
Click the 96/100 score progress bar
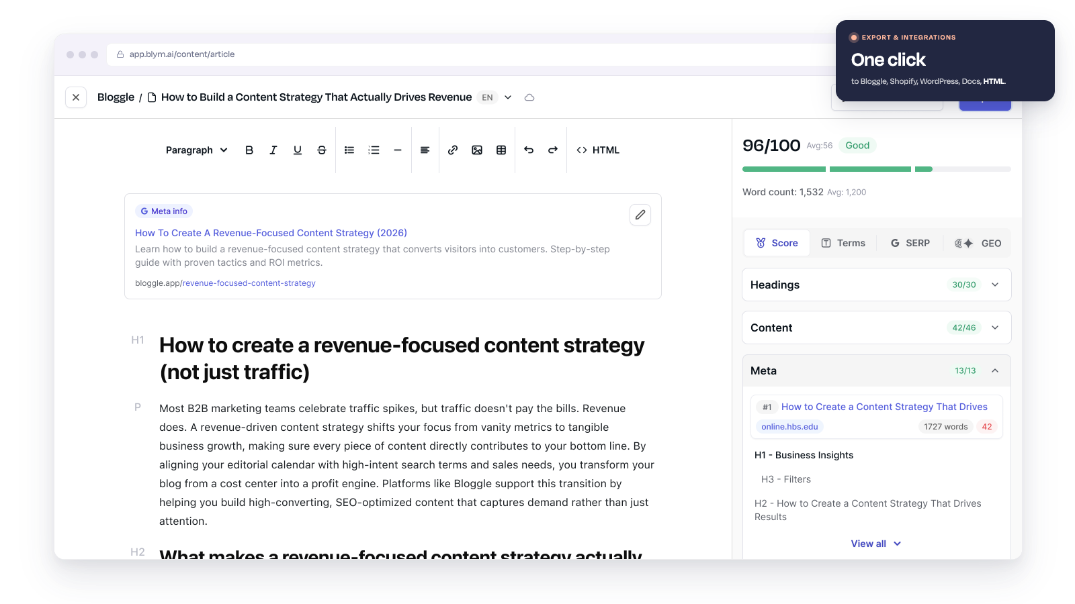877,169
